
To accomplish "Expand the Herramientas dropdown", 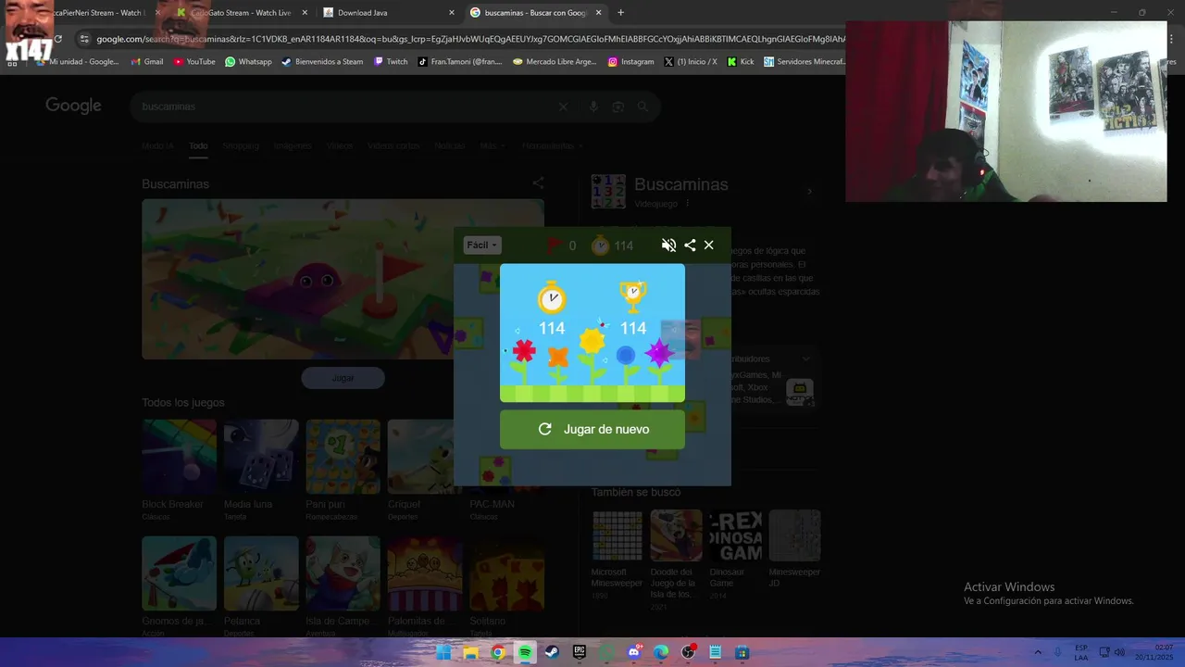I will (x=553, y=146).
